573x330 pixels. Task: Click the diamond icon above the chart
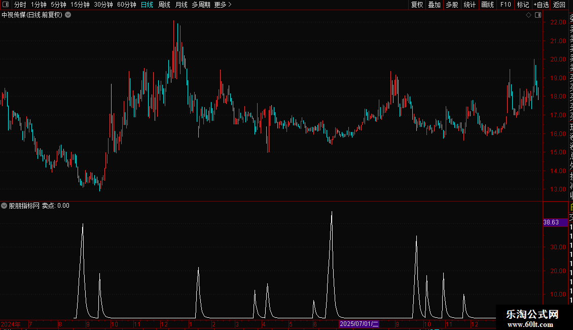click(x=528, y=15)
